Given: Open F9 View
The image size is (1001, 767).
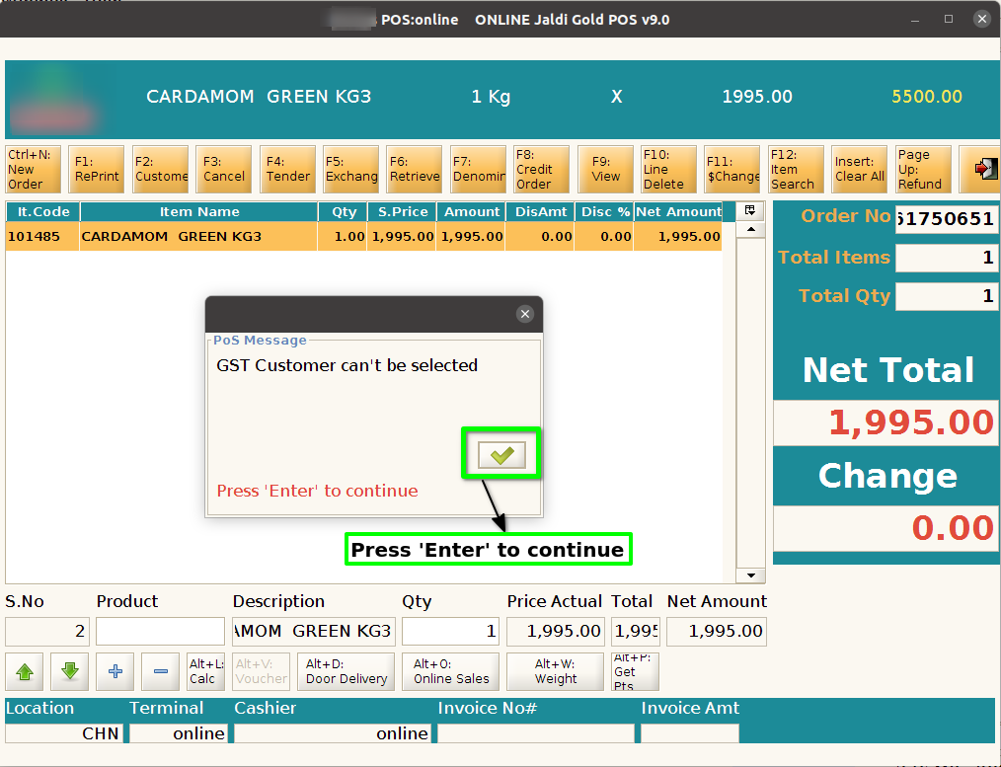Looking at the screenshot, I should coord(605,169).
